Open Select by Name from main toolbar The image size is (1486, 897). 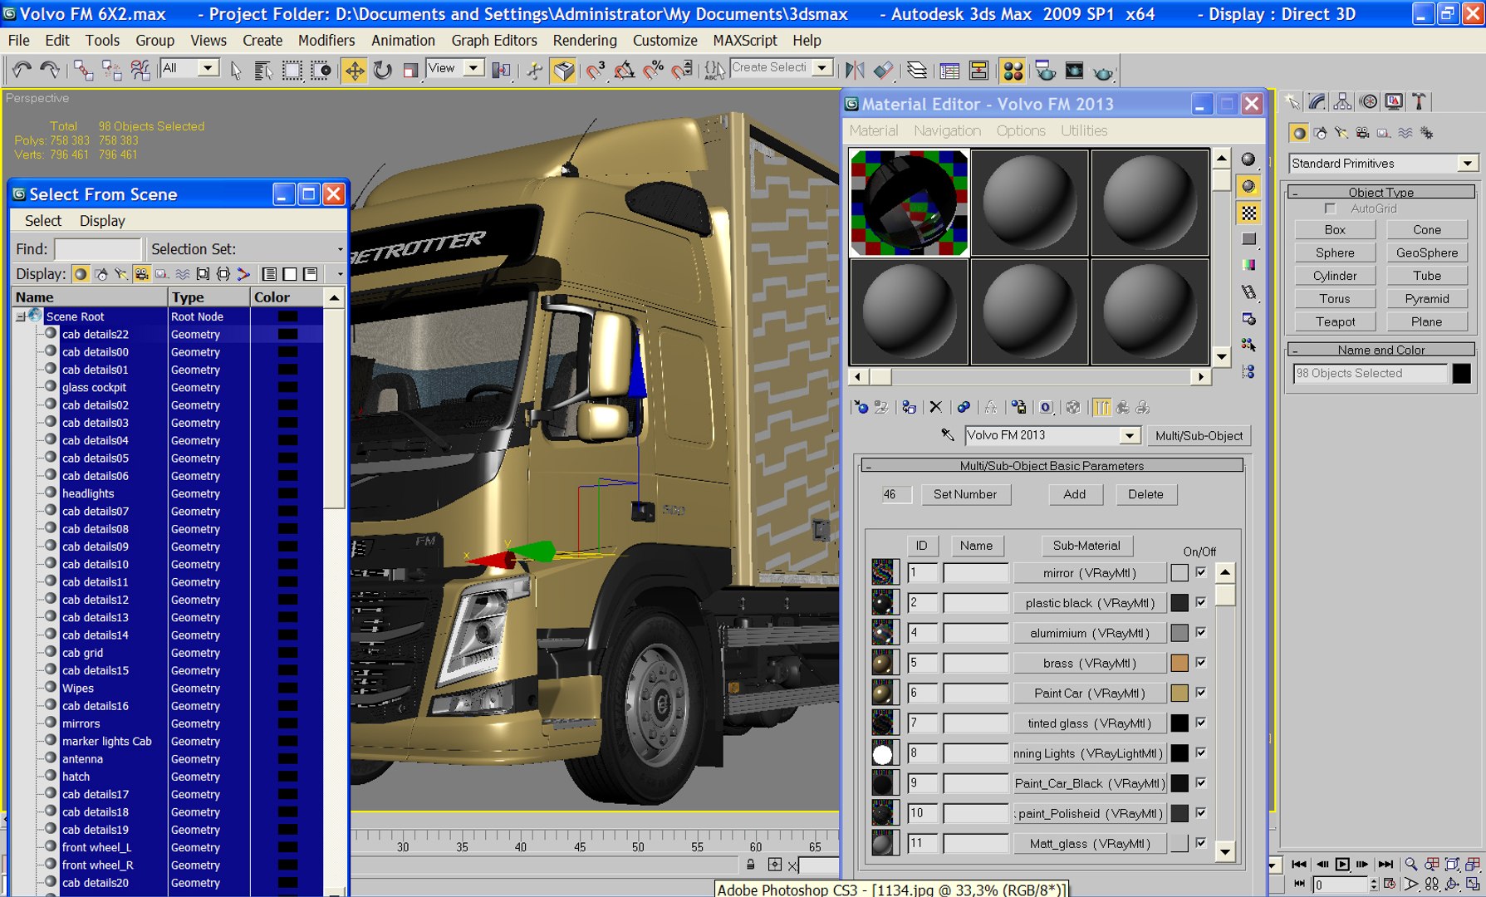coord(263,71)
